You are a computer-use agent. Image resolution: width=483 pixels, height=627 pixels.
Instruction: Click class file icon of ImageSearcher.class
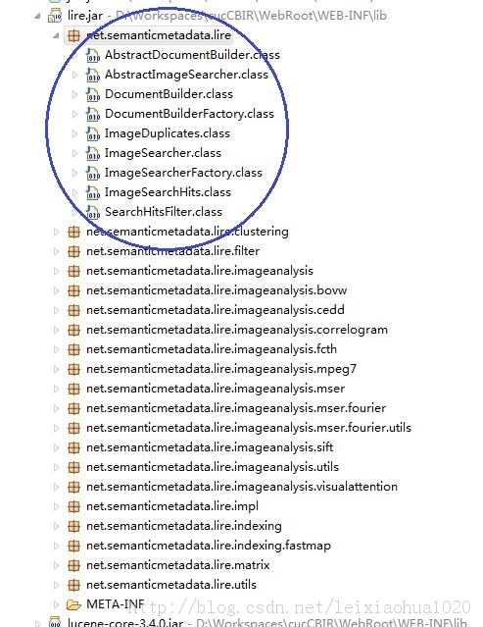point(93,153)
